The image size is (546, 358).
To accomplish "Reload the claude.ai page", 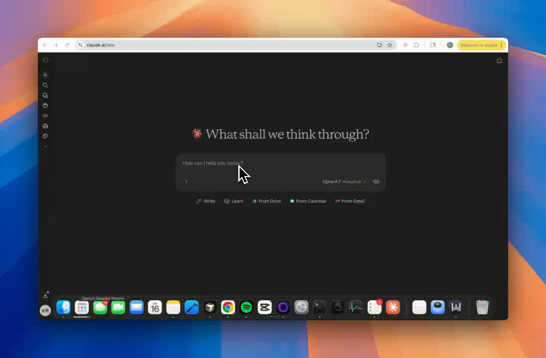I will [67, 45].
